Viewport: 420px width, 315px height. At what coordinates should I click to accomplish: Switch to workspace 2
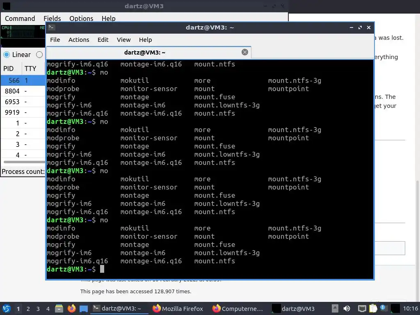click(x=28, y=309)
